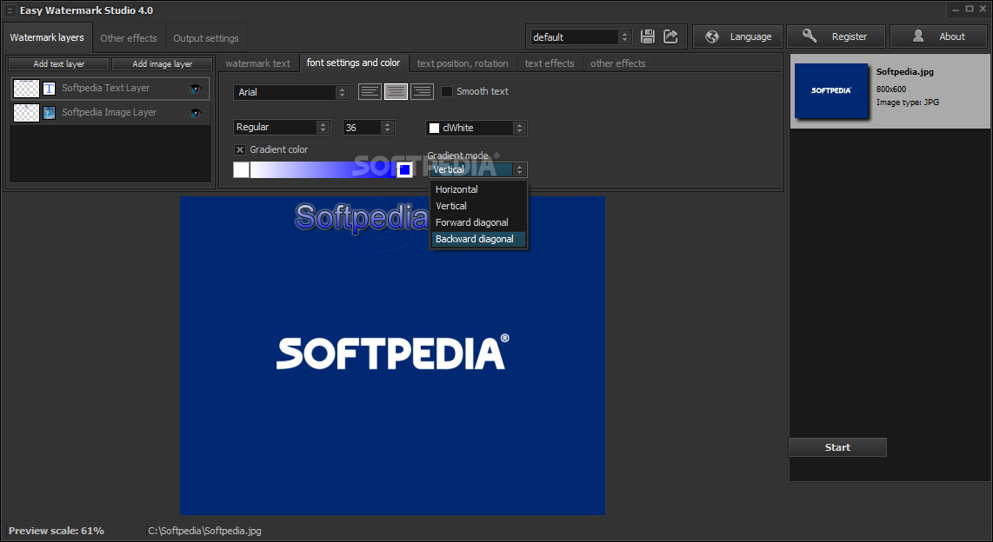Click Add text layer button
The image size is (993, 542).
coord(59,64)
